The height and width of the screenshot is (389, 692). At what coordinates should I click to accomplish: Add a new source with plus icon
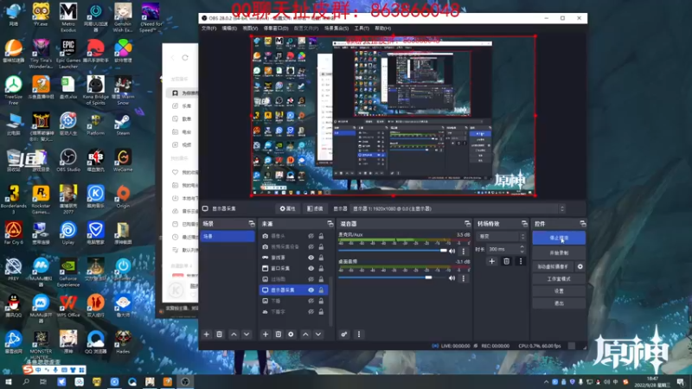click(x=266, y=335)
